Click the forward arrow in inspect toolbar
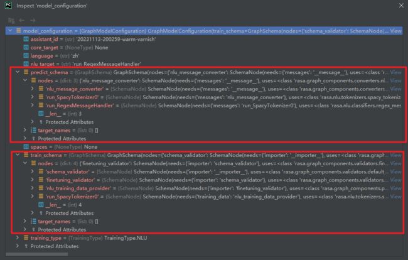Image resolution: width=408 pixels, height=260 pixels. [x=32, y=21]
